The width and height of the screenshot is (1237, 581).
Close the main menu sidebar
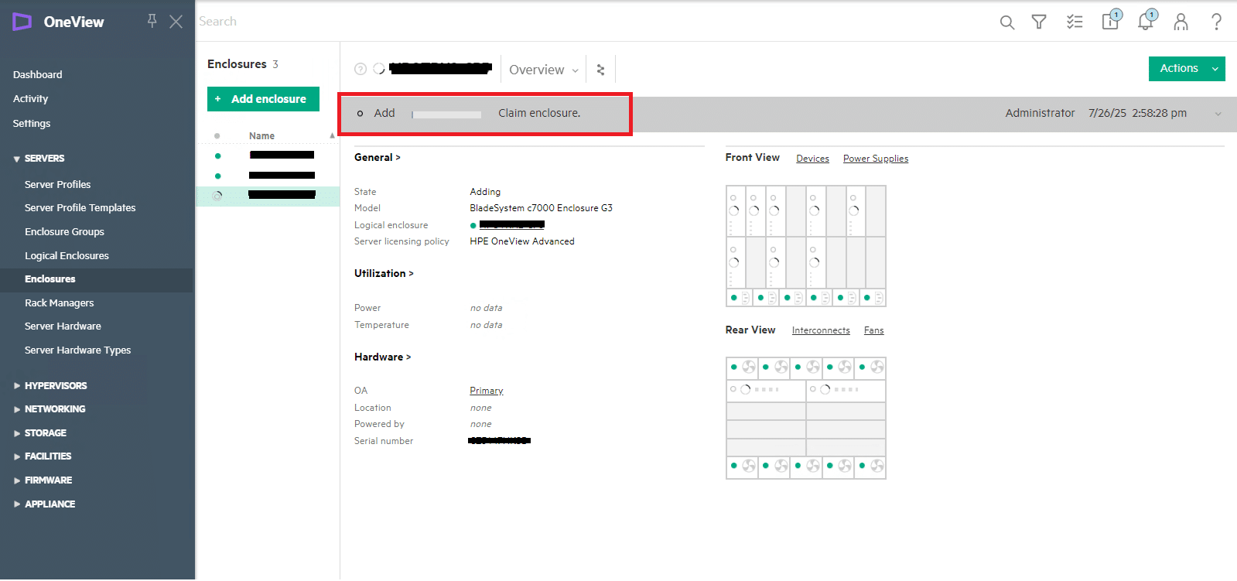176,22
